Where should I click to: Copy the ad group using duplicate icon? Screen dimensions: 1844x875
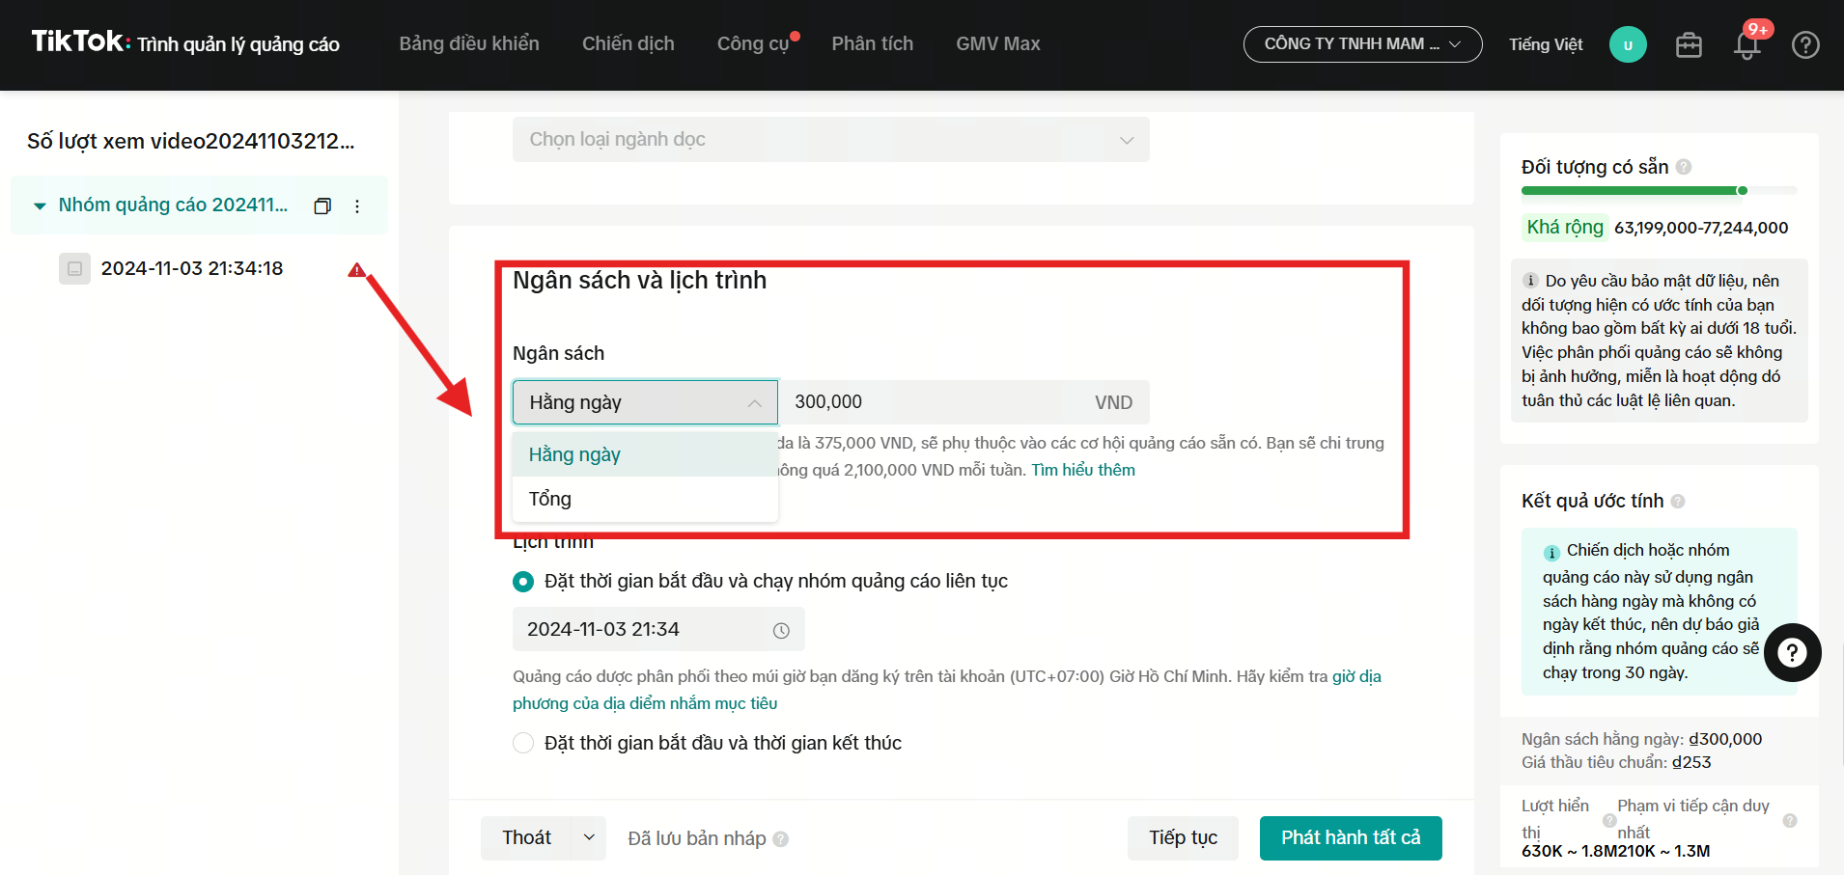(x=322, y=205)
